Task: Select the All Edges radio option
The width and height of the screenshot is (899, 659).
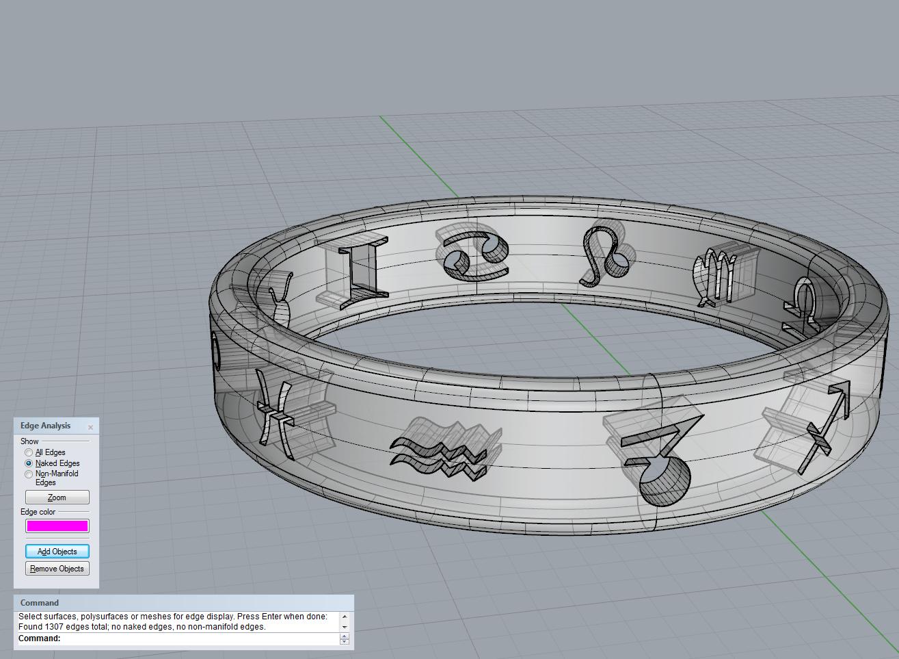Action: pyautogui.click(x=29, y=452)
